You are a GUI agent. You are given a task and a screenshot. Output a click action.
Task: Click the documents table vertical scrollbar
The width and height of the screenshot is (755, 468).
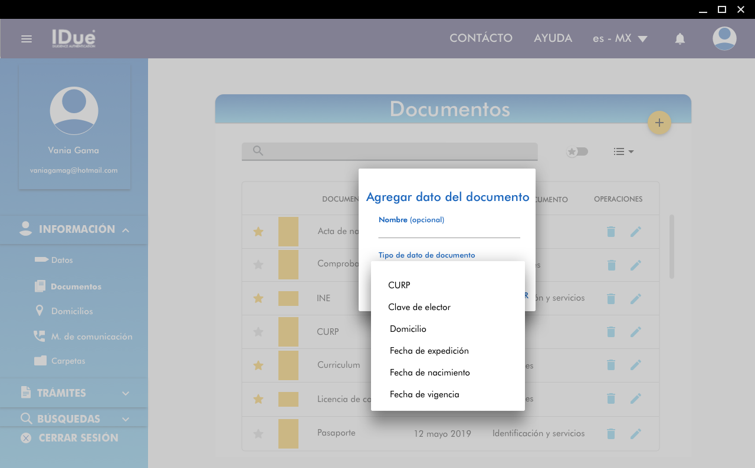[x=671, y=246]
